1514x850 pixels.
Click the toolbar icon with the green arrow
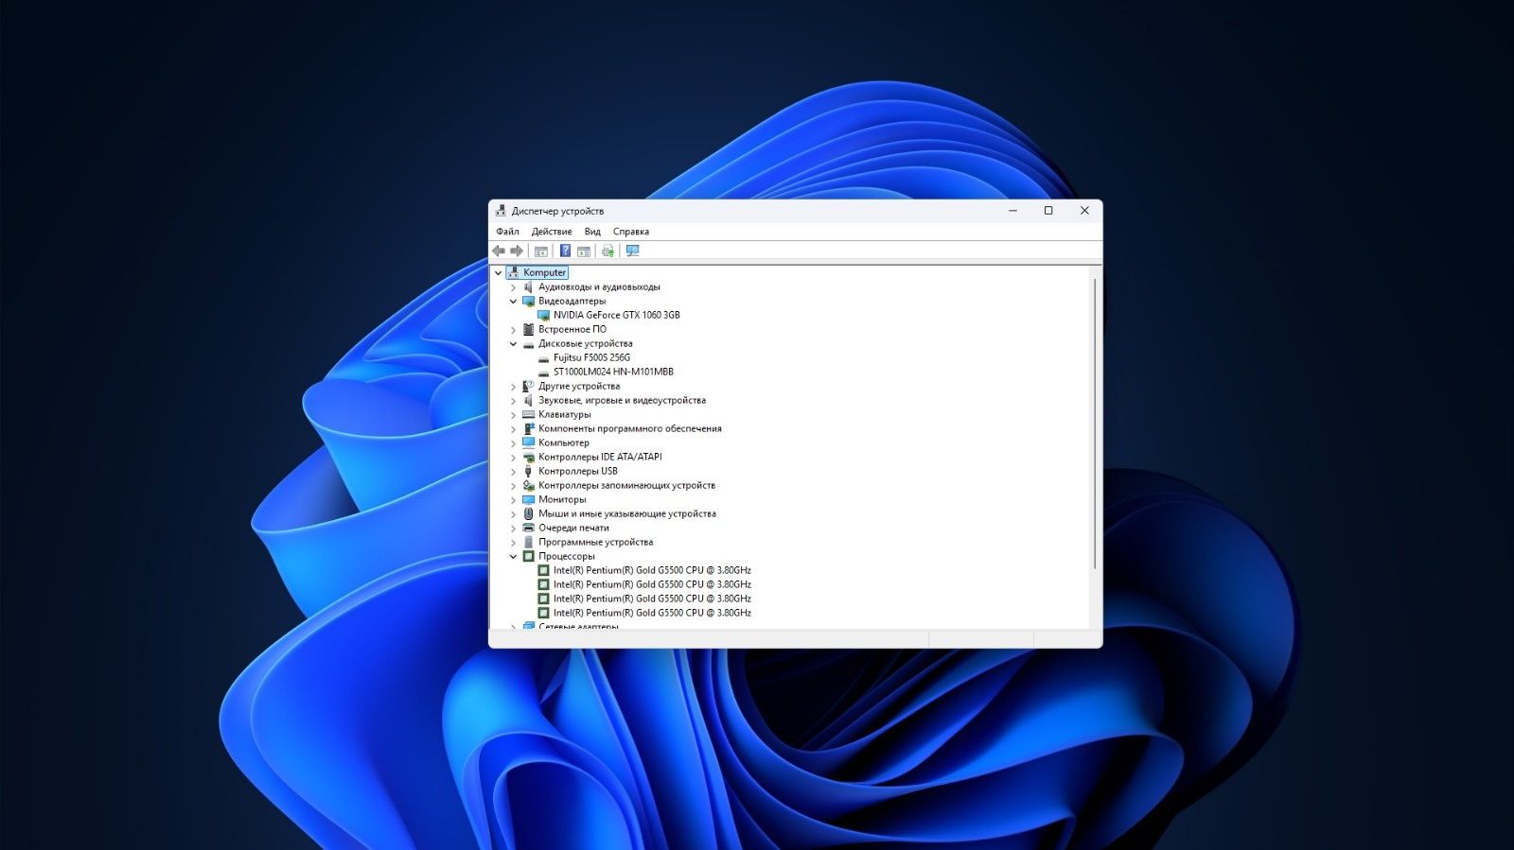607,251
